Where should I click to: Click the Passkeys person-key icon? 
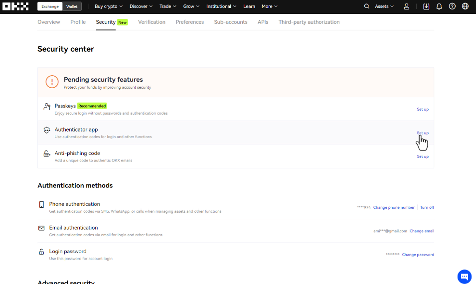(47, 106)
